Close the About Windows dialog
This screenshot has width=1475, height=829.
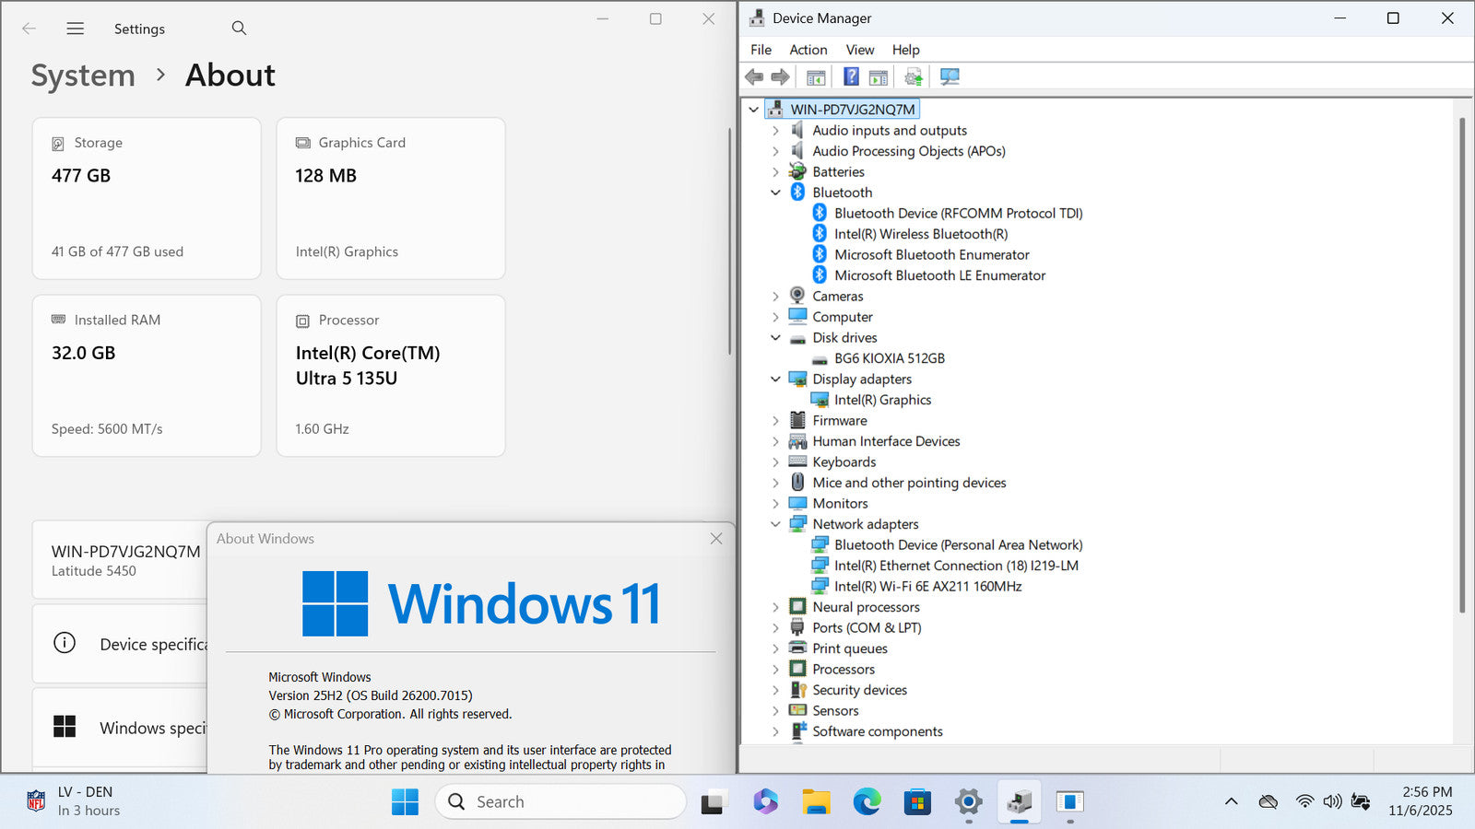tap(716, 539)
